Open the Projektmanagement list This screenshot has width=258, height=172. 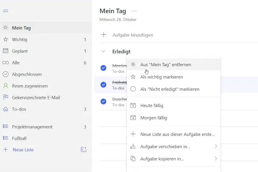(x=46, y=126)
